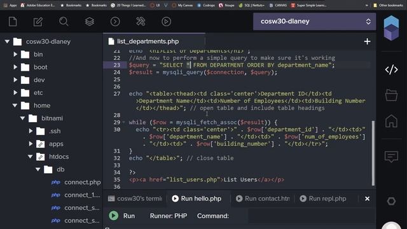Click the editor vertical scrollbar
The image size is (407, 229).
click(373, 153)
